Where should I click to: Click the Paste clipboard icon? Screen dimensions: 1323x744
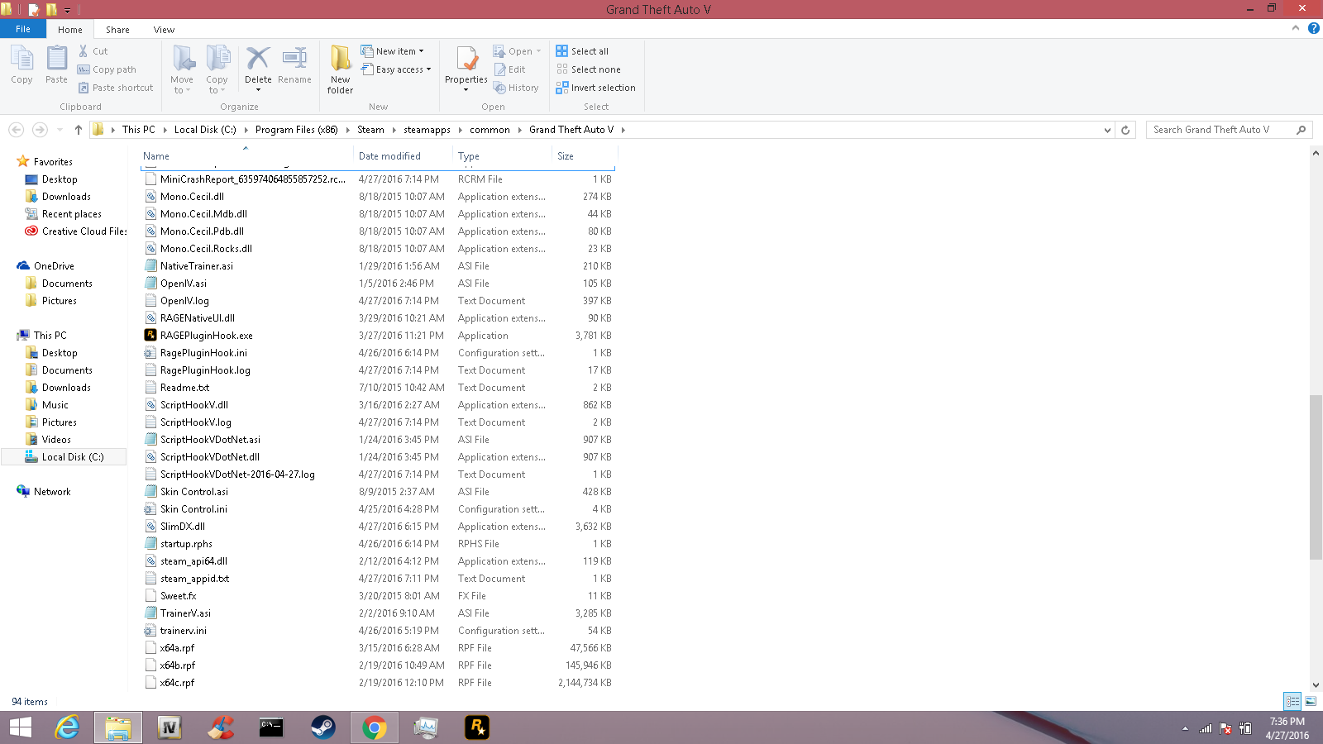56,65
